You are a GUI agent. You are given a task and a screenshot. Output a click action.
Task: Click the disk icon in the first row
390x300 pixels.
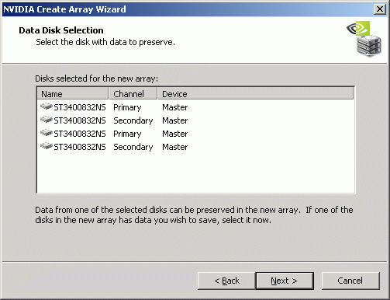point(47,106)
